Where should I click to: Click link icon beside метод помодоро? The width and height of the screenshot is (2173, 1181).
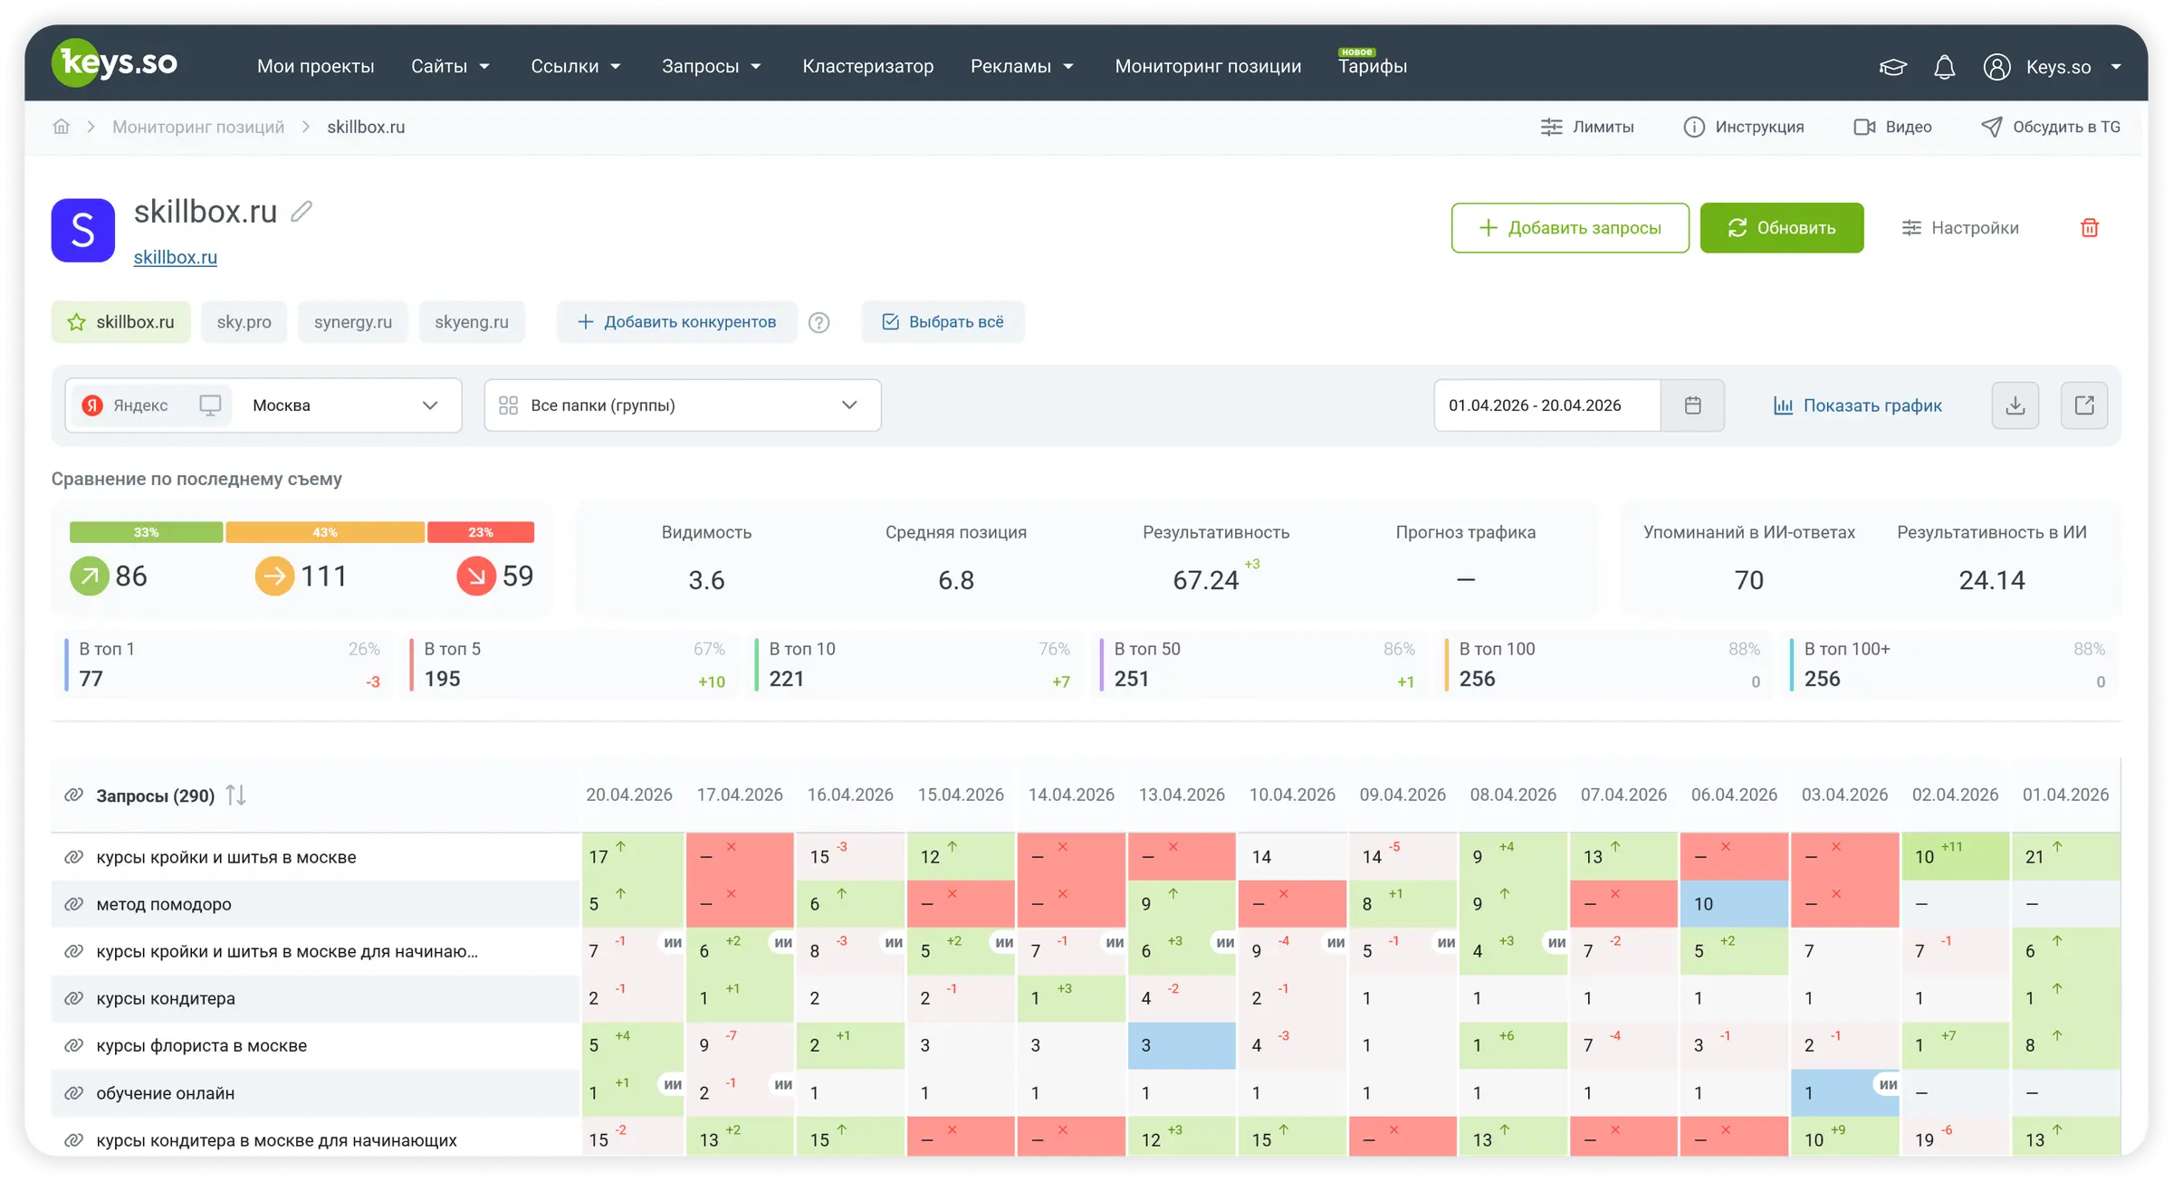pos(73,904)
